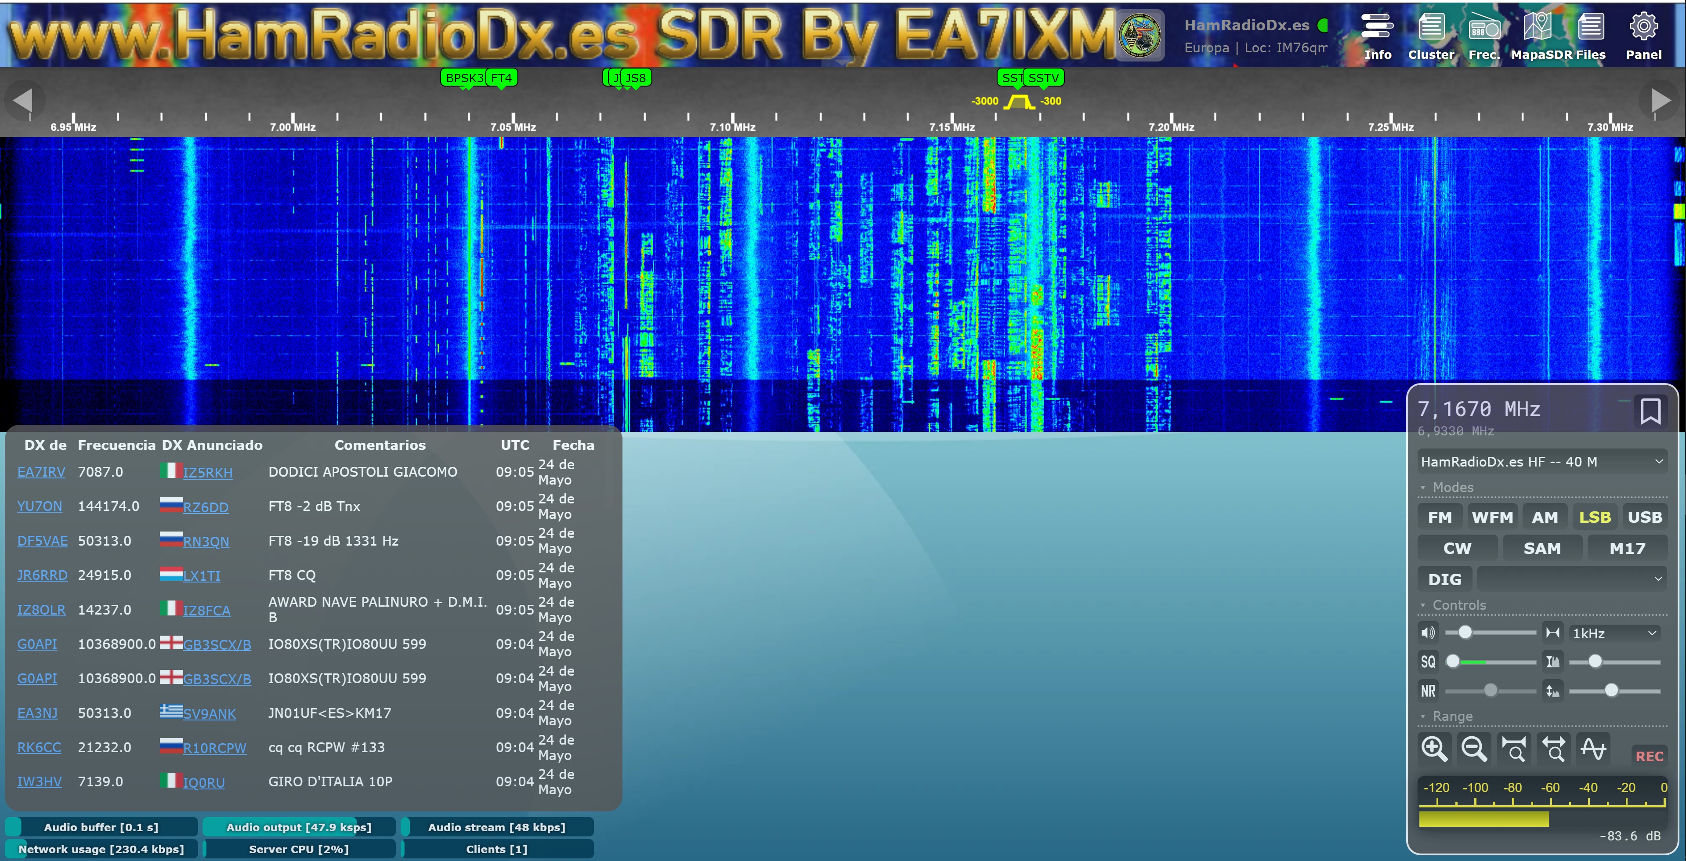Viewport: 1686px width, 861px height.
Task: Select WFM mode
Action: 1492,517
